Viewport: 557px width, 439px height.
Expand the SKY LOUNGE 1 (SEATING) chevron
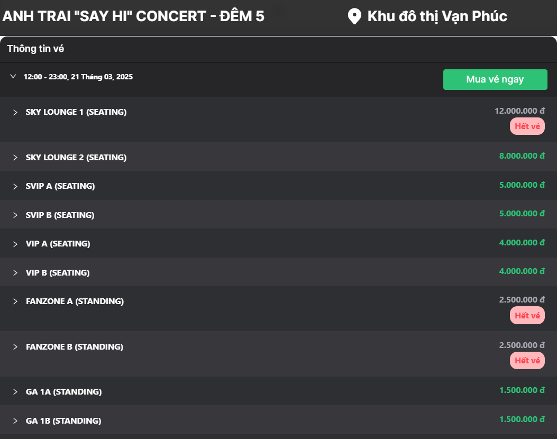click(x=15, y=113)
